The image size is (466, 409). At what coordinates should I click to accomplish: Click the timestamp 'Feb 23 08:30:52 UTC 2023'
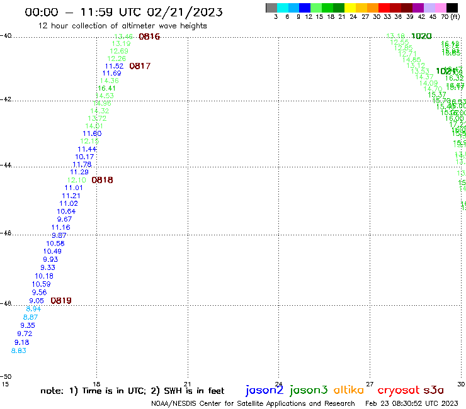tap(412, 403)
